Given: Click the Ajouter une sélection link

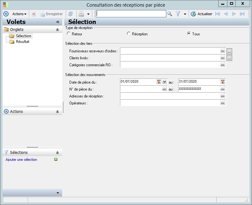Looking at the screenshot, I should tap(21, 160).
